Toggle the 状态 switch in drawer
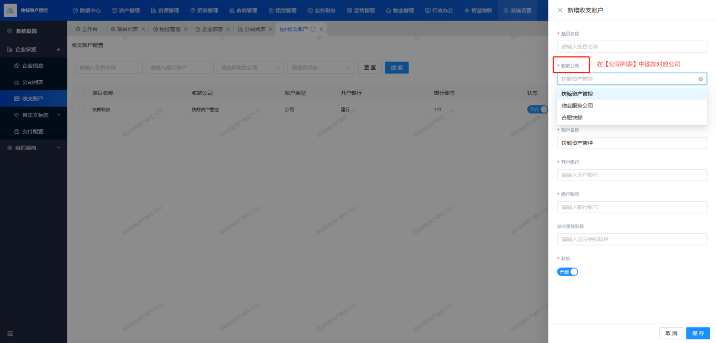The height and width of the screenshot is (343, 716). (568, 272)
